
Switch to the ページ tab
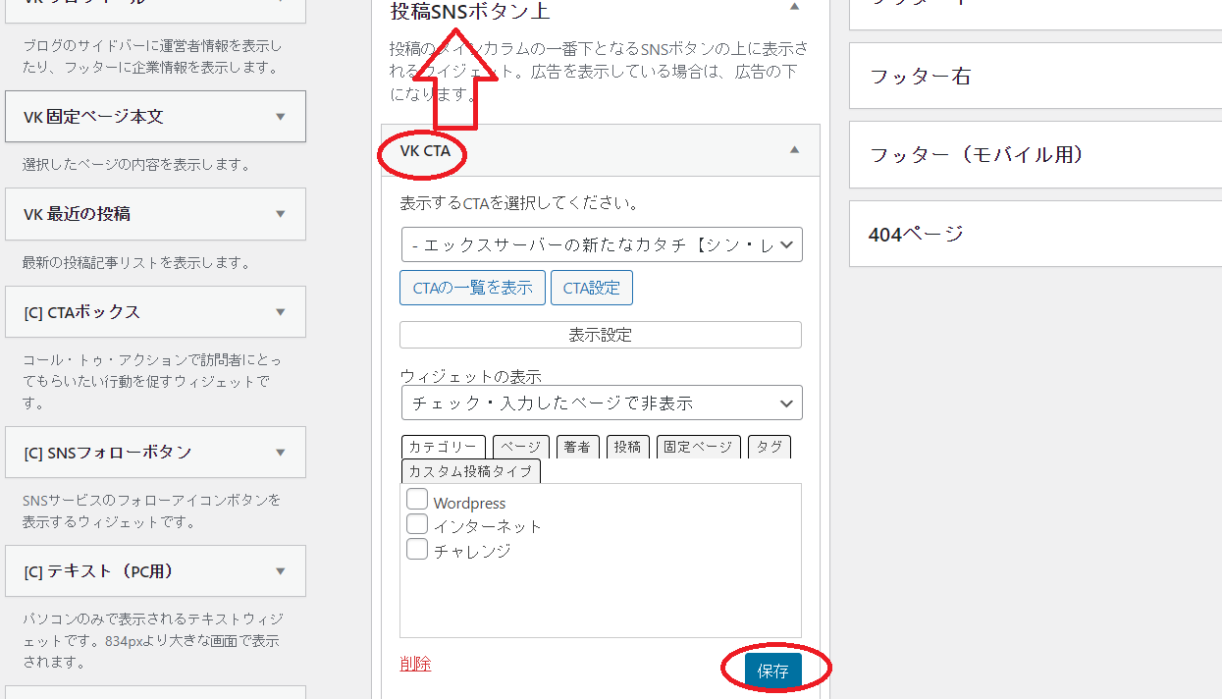click(521, 447)
